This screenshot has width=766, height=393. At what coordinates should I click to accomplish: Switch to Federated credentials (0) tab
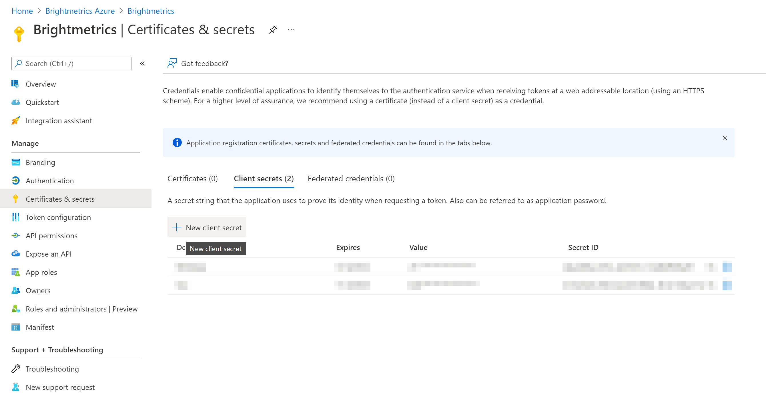click(351, 178)
